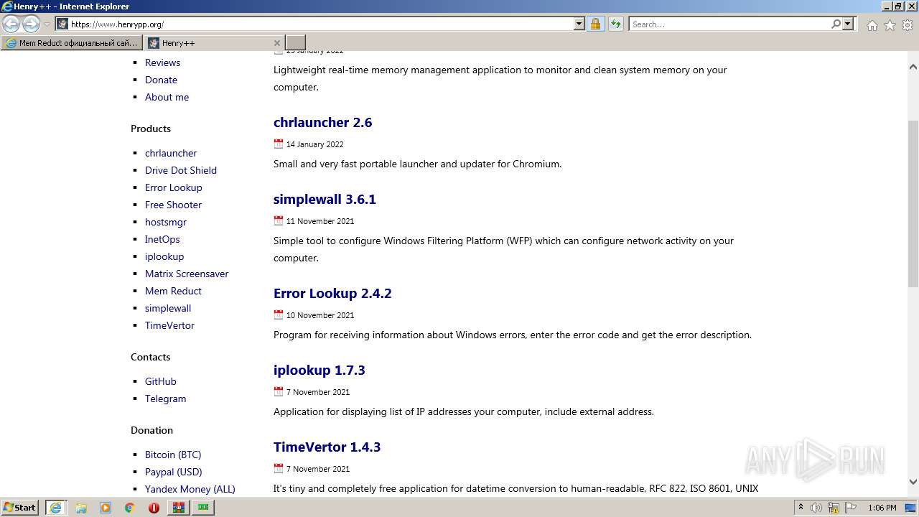
Task: Open the Yandex Money (ALL) link
Action: [190, 489]
